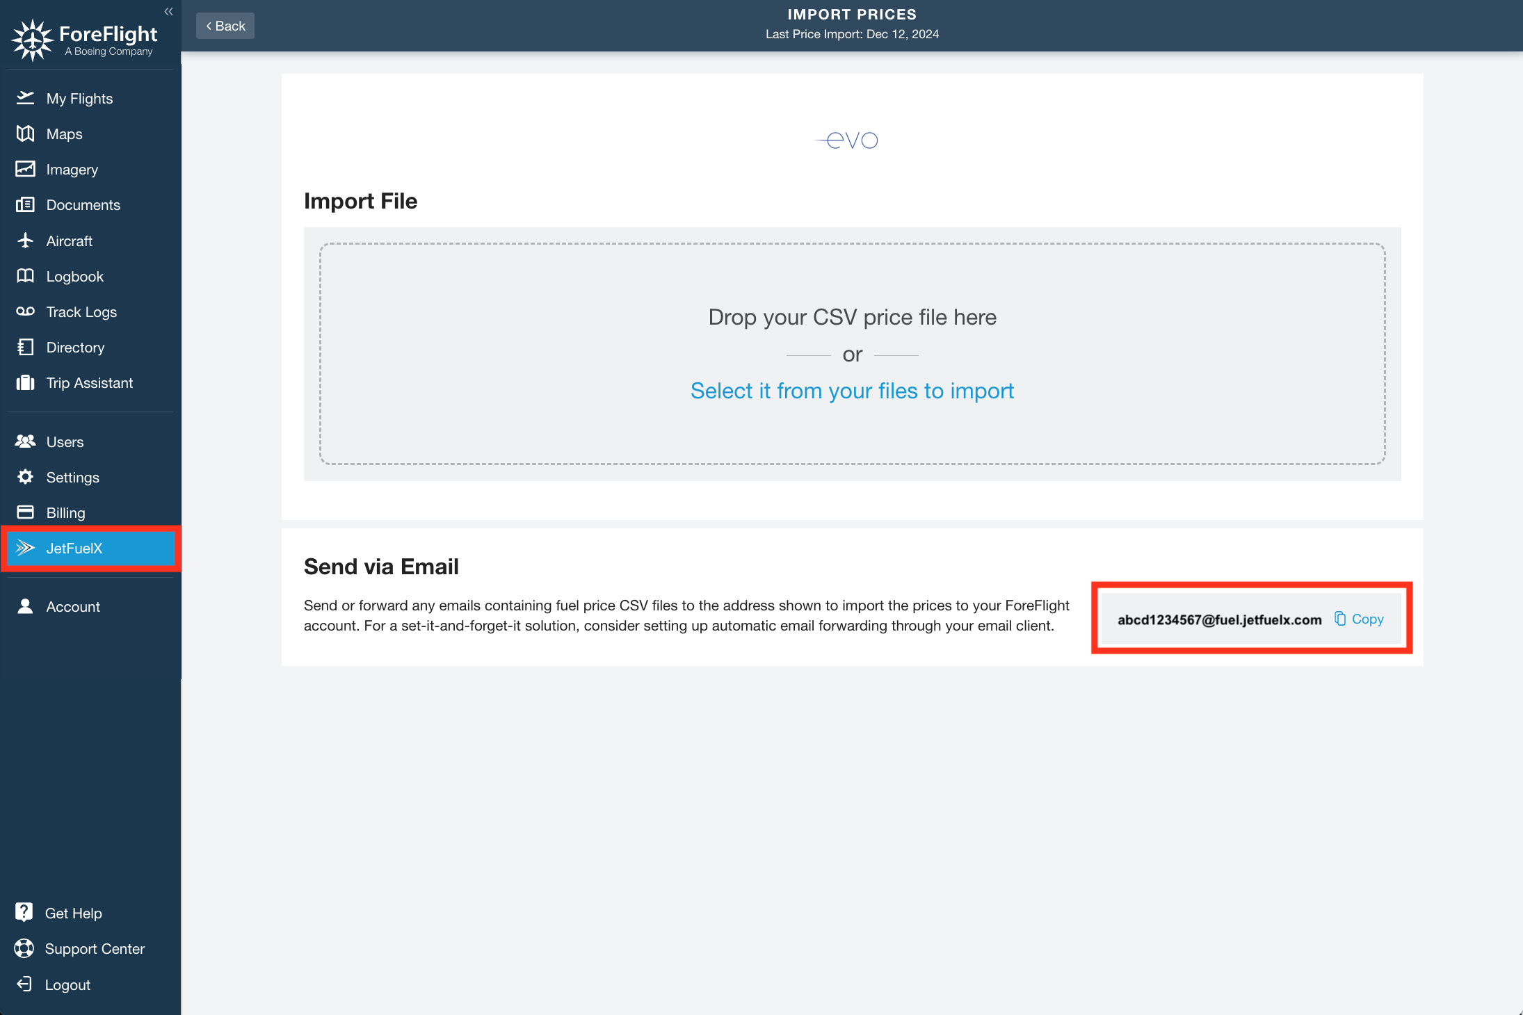1523x1015 pixels.
Task: Open Settings from the sidebar
Action: click(x=90, y=477)
